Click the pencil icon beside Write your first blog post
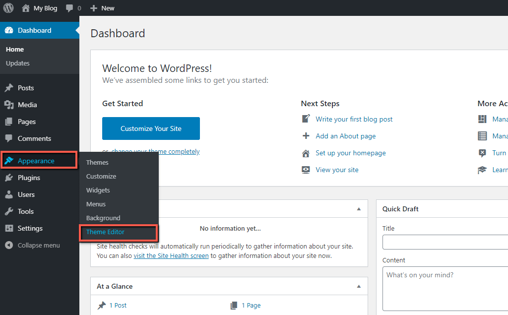Image resolution: width=508 pixels, height=315 pixels. coord(306,119)
